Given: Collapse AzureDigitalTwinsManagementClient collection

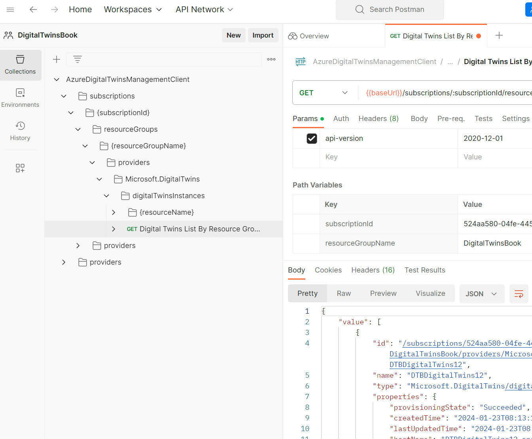Looking at the screenshot, I should [x=57, y=79].
